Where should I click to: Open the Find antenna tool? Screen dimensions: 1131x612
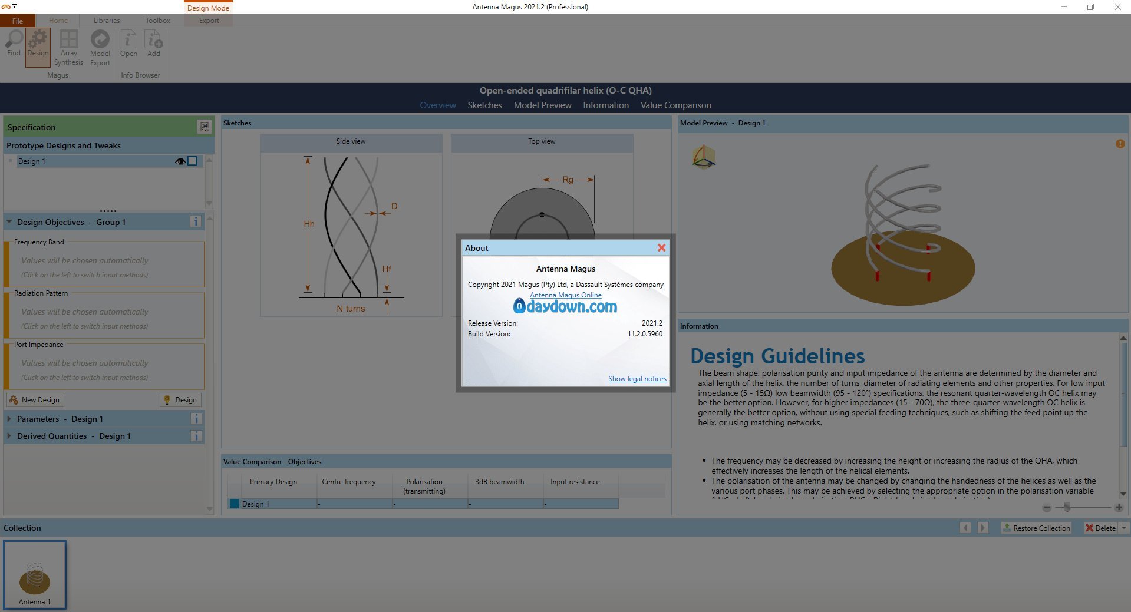tap(14, 44)
